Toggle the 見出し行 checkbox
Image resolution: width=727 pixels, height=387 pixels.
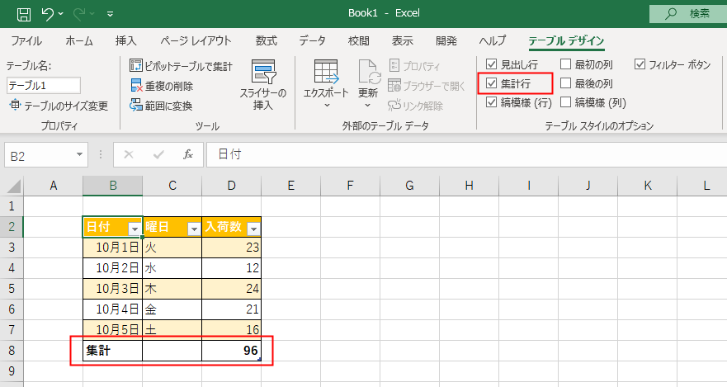pyautogui.click(x=492, y=64)
